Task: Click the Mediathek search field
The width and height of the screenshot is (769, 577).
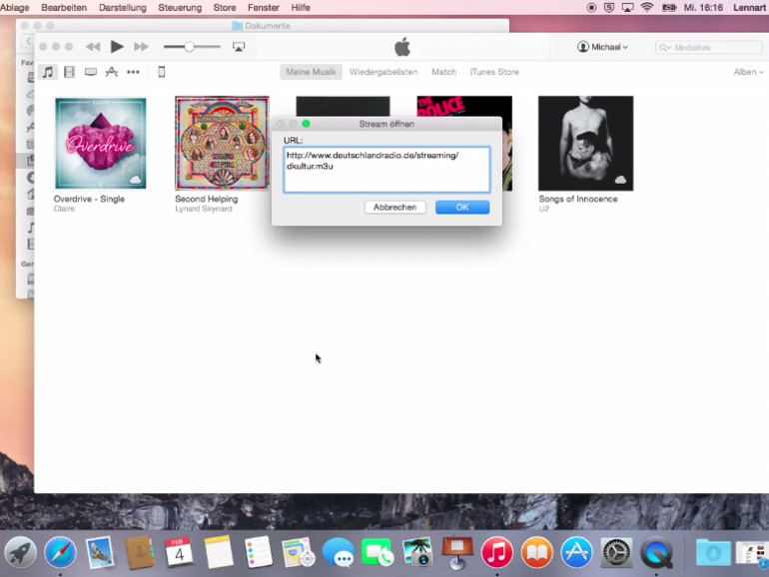Action: point(709,48)
